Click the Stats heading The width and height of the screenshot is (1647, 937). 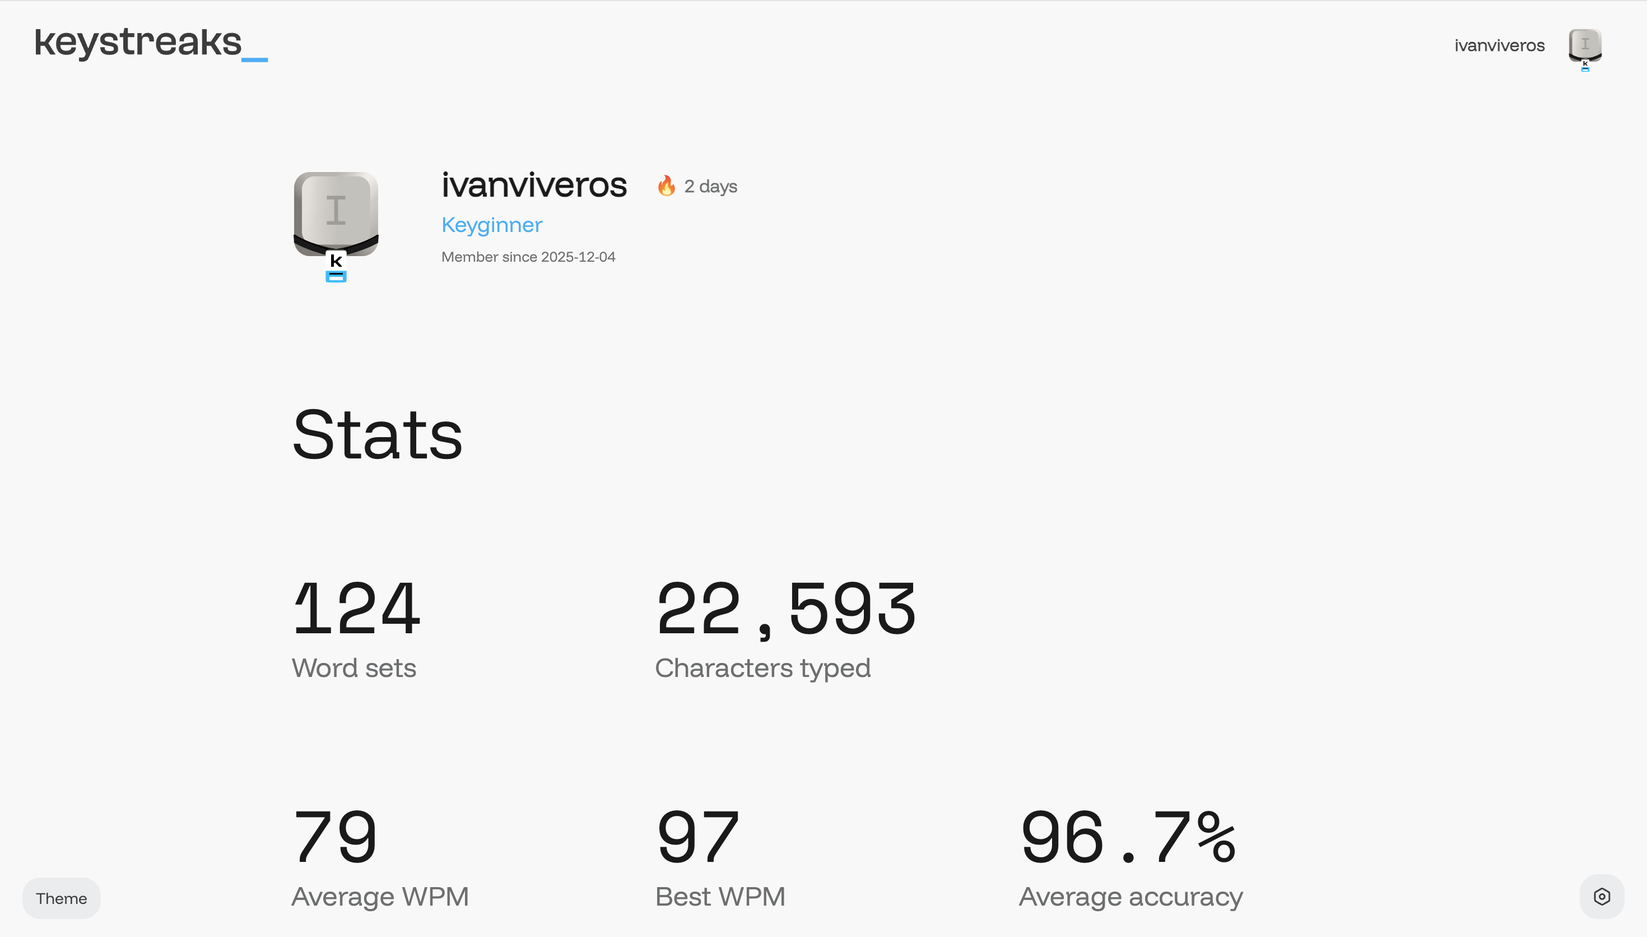pyautogui.click(x=378, y=435)
